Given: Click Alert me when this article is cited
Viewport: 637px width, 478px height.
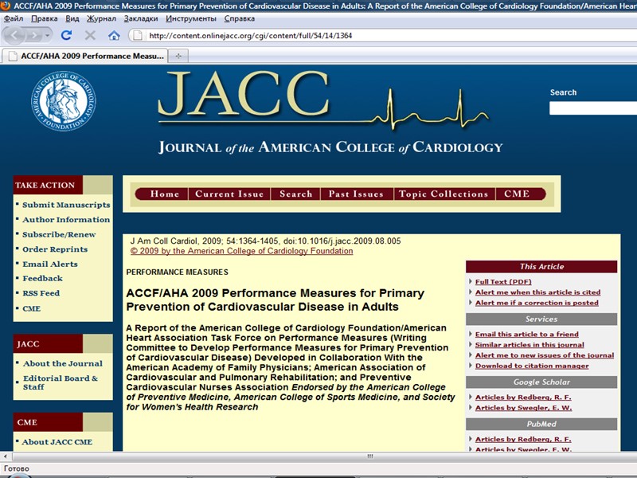Looking at the screenshot, I should coord(538,292).
